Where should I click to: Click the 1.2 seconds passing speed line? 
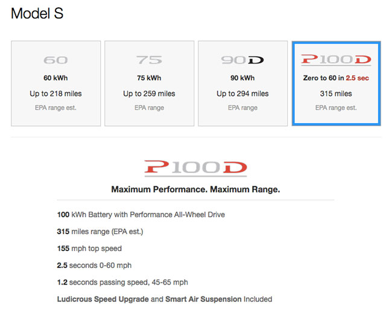pos(122,282)
